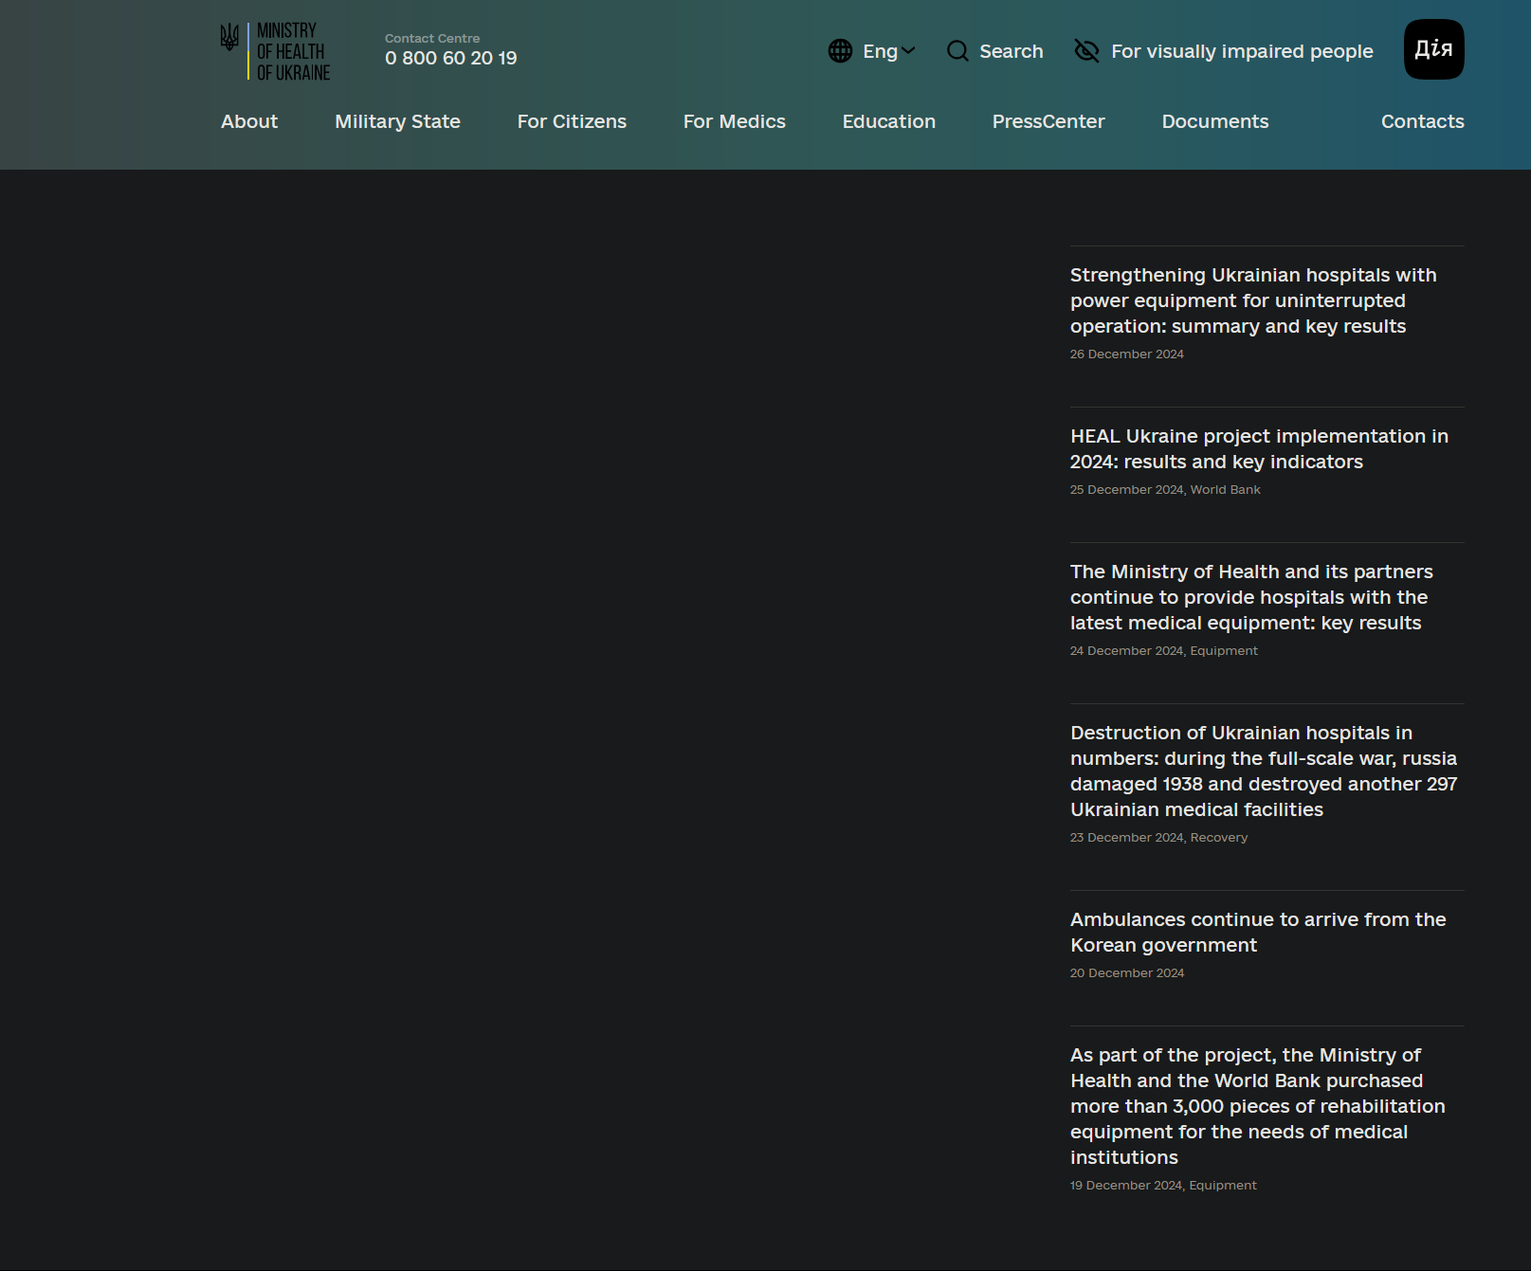Open the Contacts page
The width and height of the screenshot is (1531, 1271).
[1422, 121]
